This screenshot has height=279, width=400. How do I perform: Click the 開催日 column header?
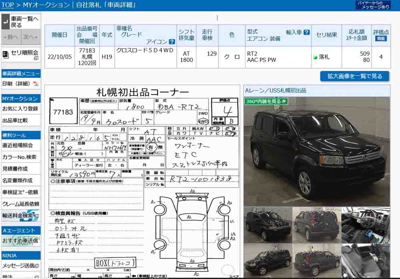[60, 35]
